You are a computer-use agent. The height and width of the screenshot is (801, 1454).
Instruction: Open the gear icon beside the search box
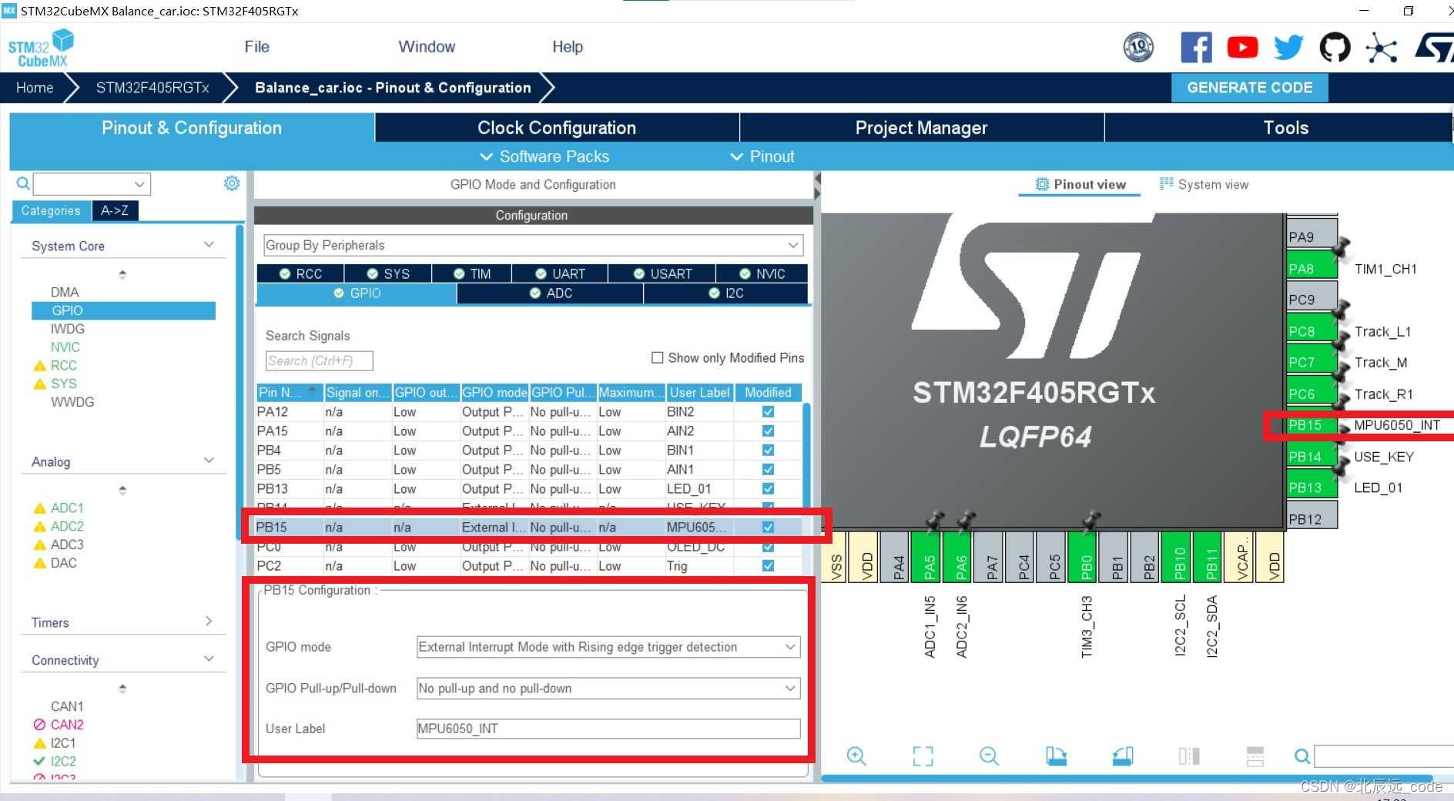(x=231, y=183)
